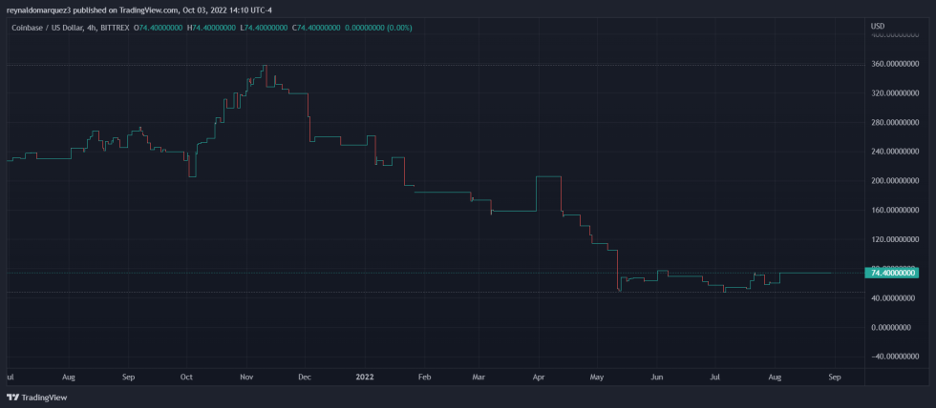Click the price peak in November

(265, 66)
